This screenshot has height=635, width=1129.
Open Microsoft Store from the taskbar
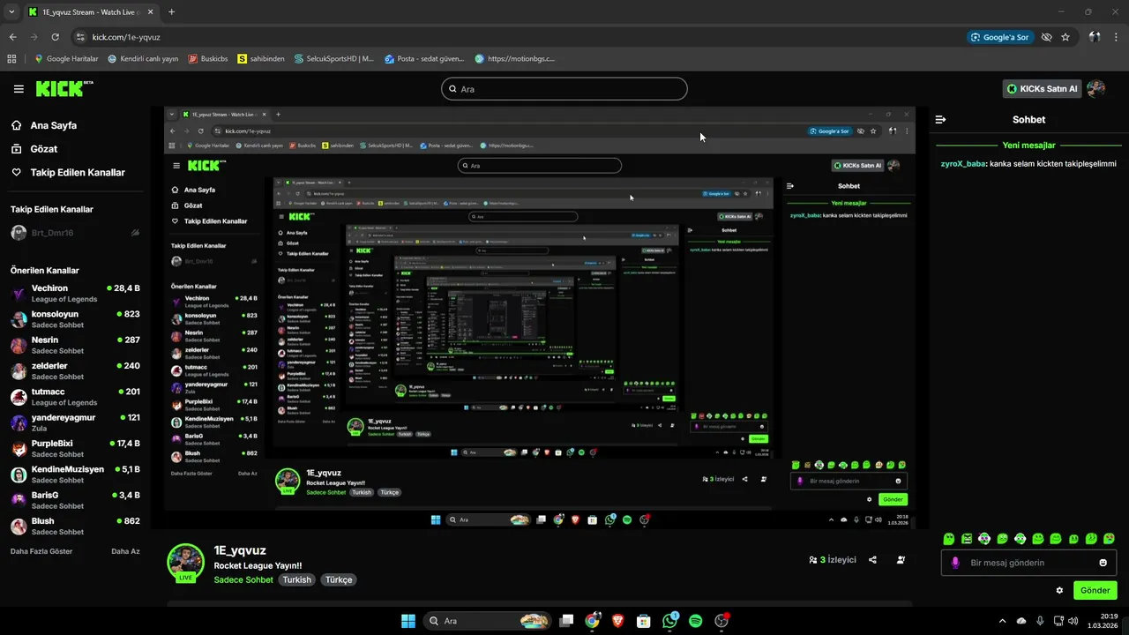tap(644, 621)
